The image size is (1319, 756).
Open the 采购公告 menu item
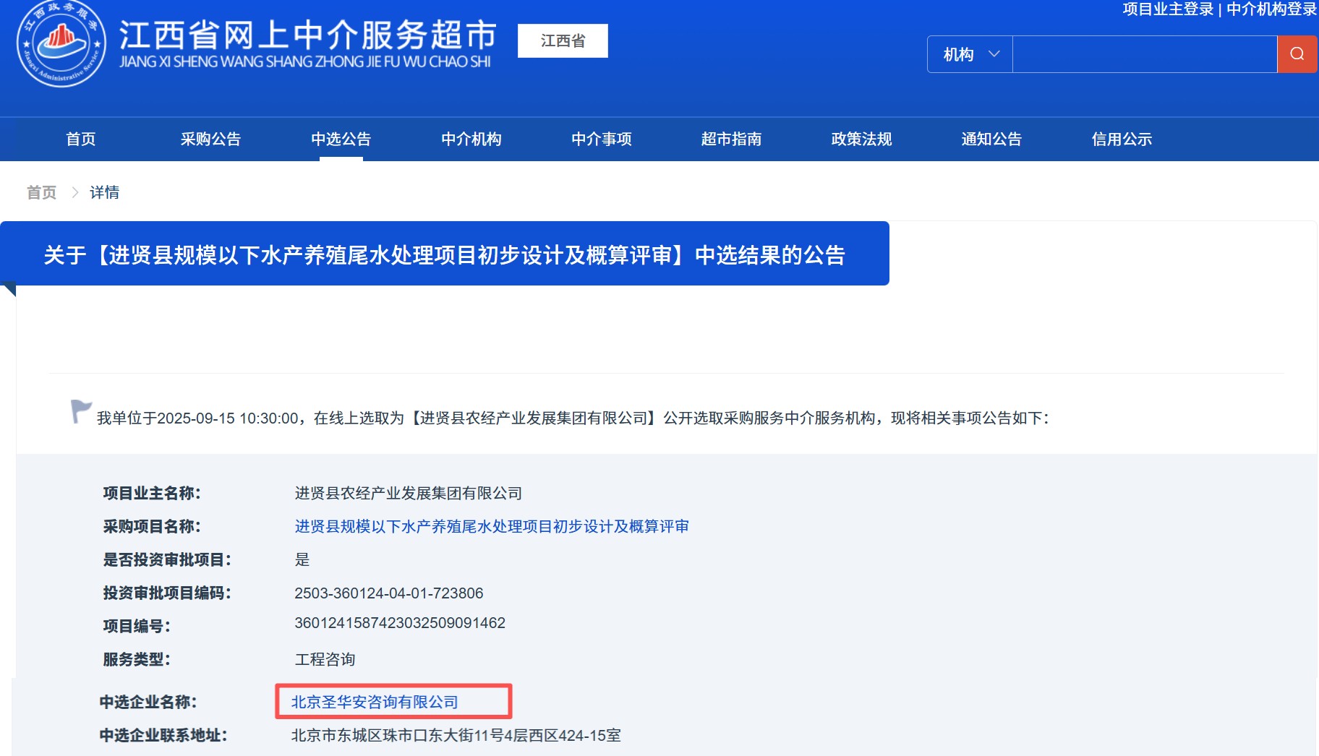(210, 139)
